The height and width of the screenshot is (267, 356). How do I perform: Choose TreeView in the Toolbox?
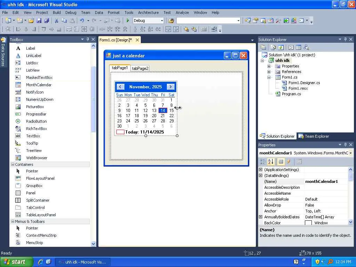[34, 151]
